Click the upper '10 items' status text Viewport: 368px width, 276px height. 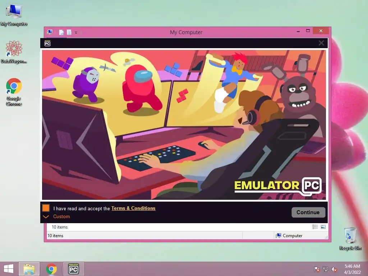pos(60,227)
